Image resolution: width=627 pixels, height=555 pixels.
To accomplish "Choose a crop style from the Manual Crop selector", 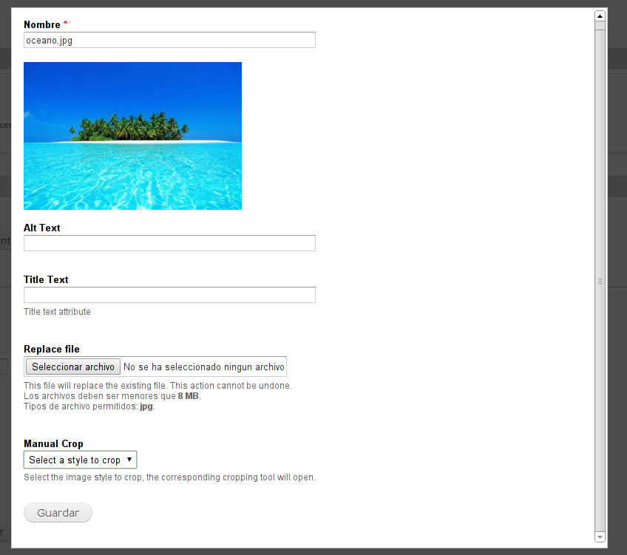I will pyautogui.click(x=80, y=459).
